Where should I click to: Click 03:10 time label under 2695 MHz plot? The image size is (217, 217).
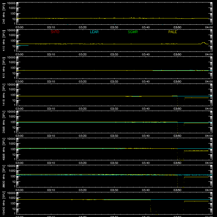[x=51, y=136]
